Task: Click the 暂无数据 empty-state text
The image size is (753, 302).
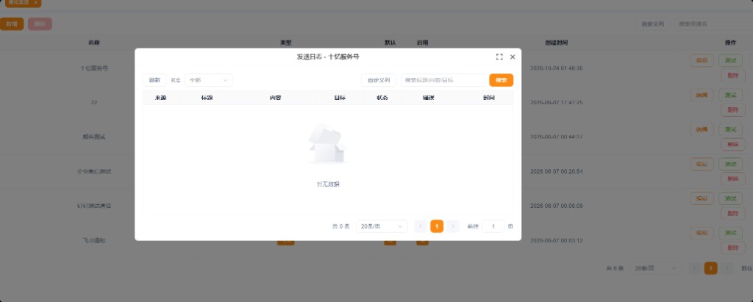Action: 328,184
